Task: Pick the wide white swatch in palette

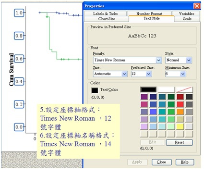Action: tap(166, 89)
